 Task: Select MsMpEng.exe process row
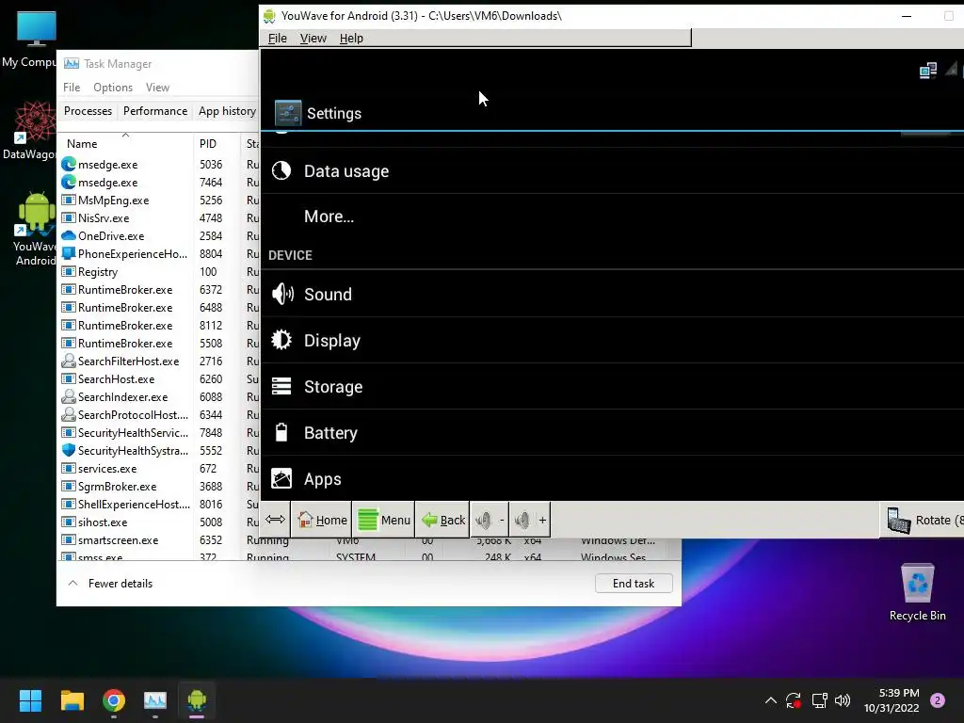(160, 201)
